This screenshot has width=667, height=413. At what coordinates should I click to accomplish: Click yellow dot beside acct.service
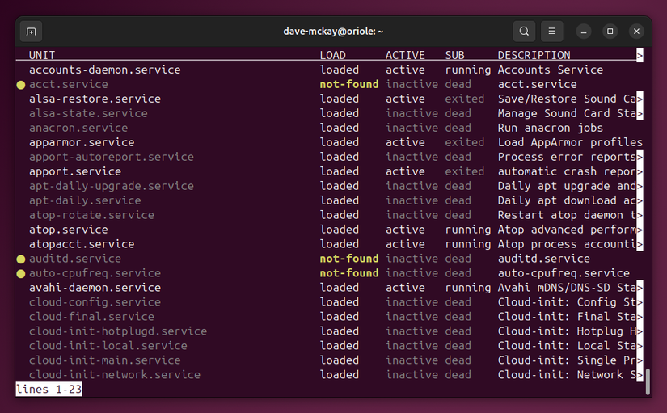pos(21,84)
